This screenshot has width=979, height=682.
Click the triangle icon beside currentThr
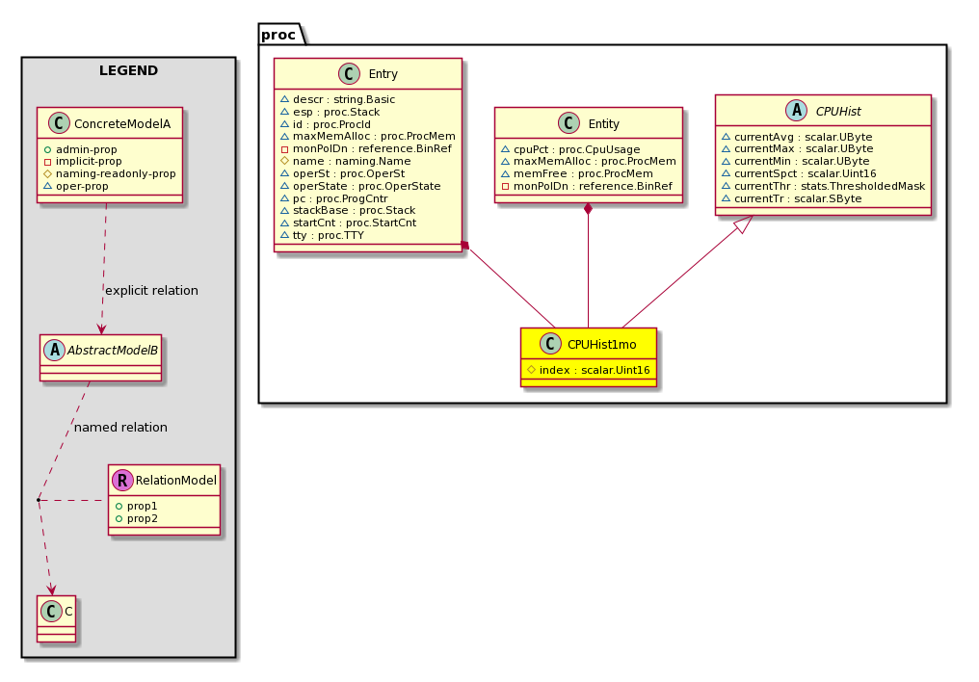(727, 185)
